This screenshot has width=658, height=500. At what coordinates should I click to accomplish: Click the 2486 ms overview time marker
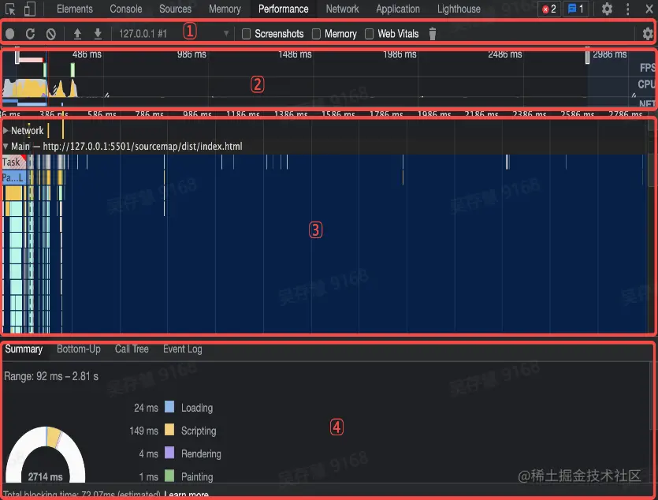505,54
